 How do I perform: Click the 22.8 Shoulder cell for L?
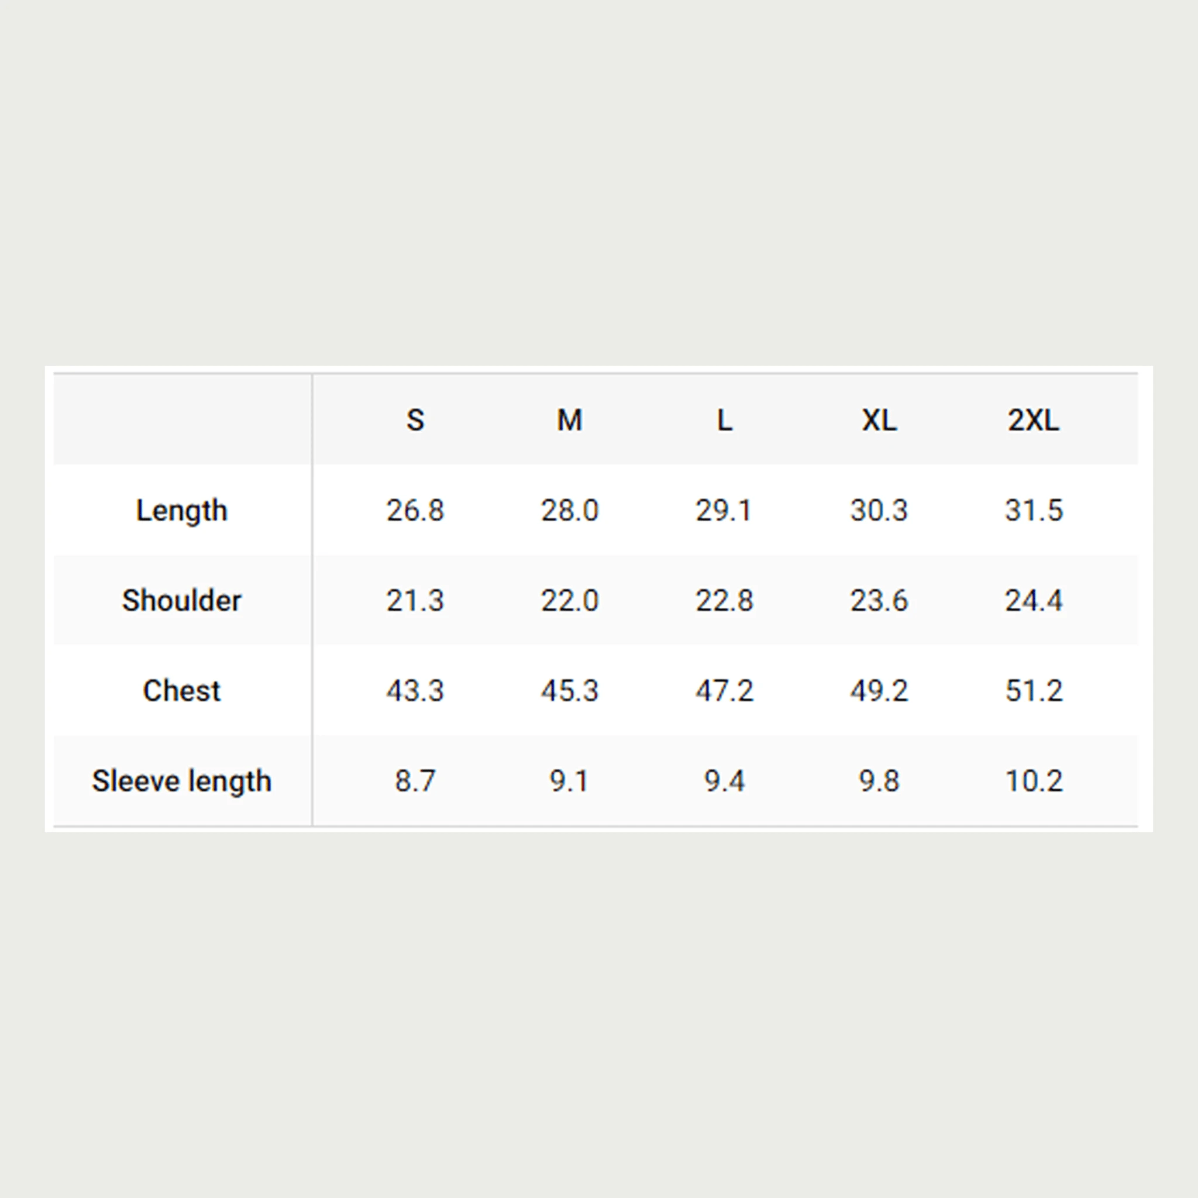(724, 600)
